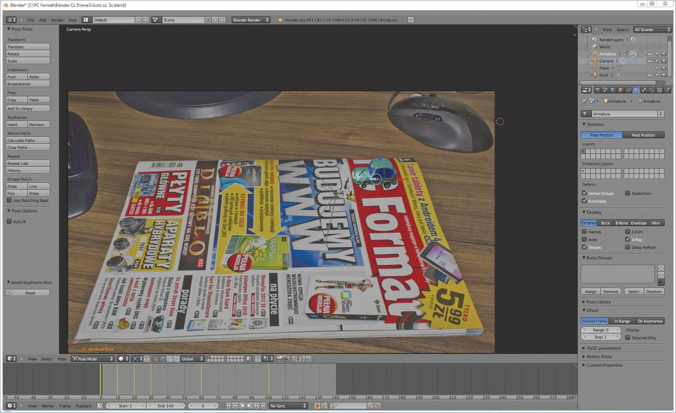Click the add new scene plus button
Image resolution: width=676 pixels, height=413 pixels.
point(215,20)
